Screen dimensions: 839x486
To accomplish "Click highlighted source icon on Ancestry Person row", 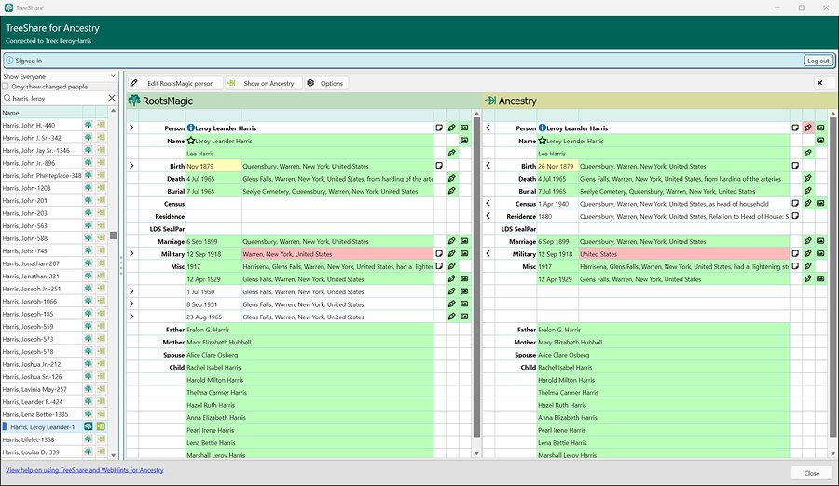I will 808,128.
